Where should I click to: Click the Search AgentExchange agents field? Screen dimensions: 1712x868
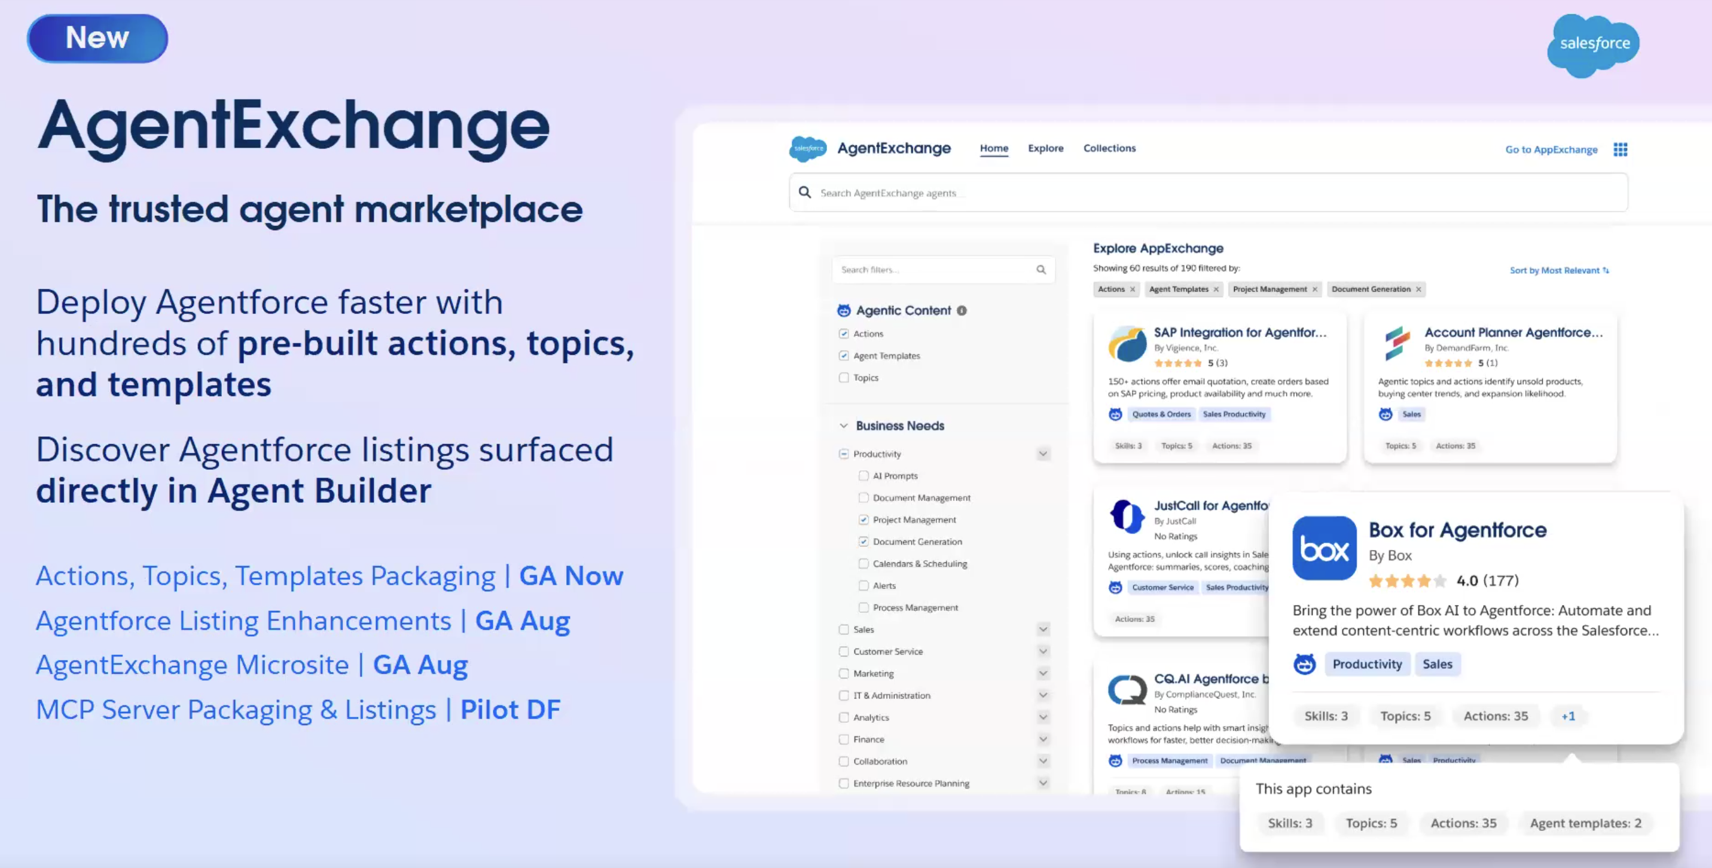pyautogui.click(x=1209, y=192)
